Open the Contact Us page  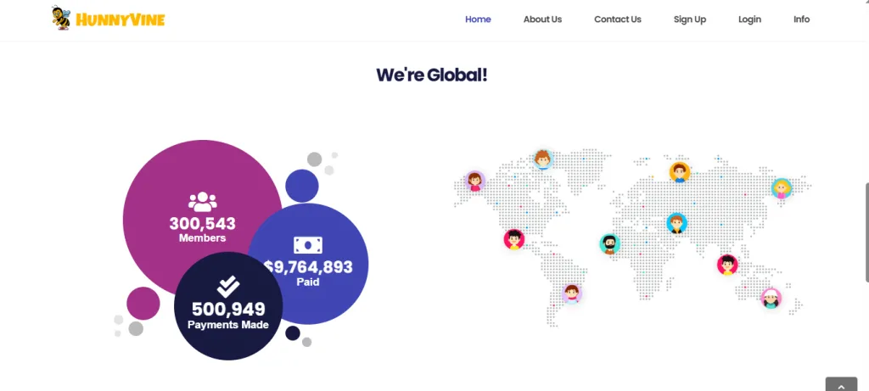coord(617,20)
